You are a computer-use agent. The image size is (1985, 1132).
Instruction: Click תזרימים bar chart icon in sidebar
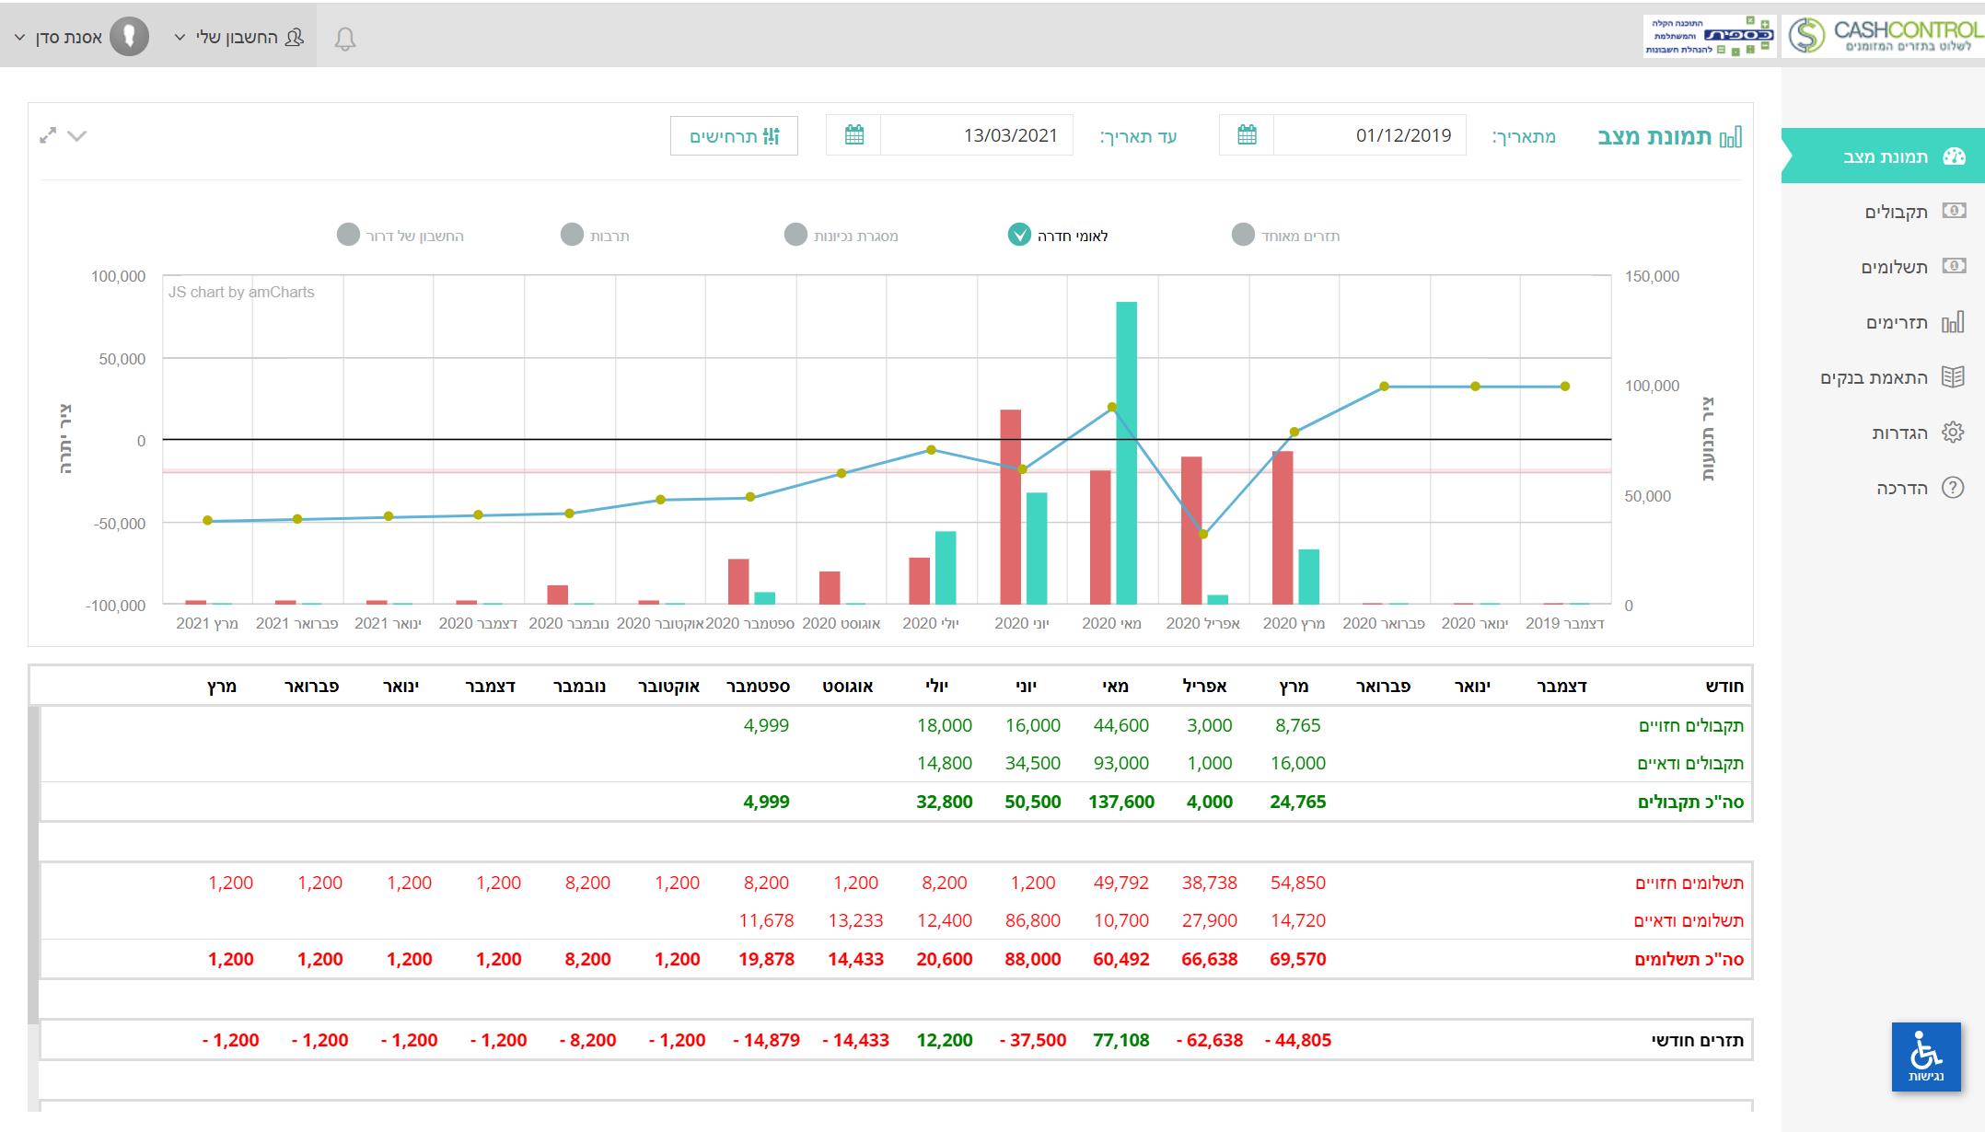[1953, 321]
